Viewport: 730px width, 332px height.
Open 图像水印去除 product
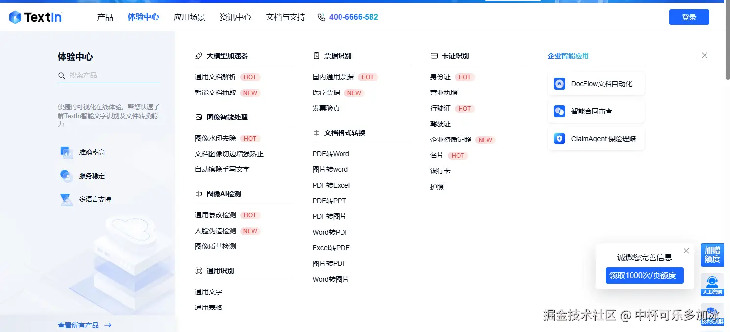216,139
